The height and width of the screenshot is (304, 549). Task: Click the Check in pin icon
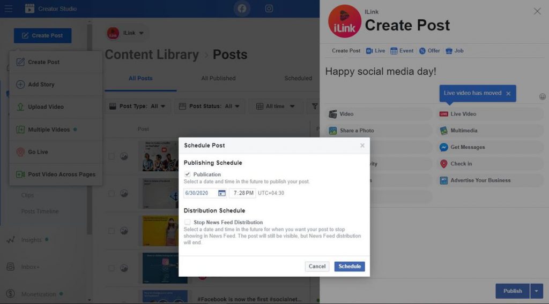[443, 164]
